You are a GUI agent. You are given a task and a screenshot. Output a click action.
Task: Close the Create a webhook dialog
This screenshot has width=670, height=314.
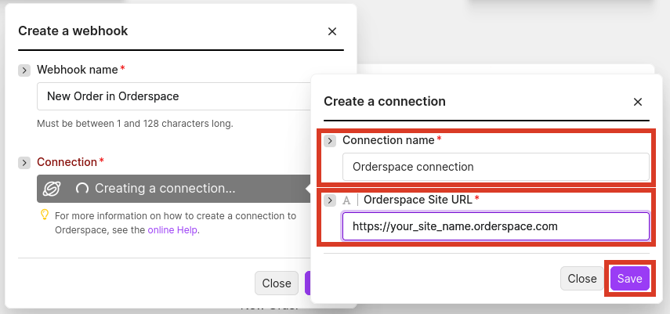pyautogui.click(x=332, y=31)
